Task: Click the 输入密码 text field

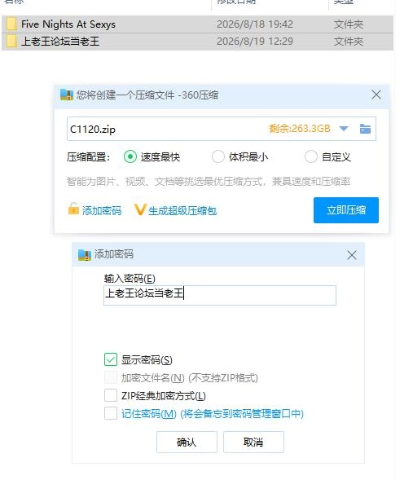Action: click(x=220, y=295)
